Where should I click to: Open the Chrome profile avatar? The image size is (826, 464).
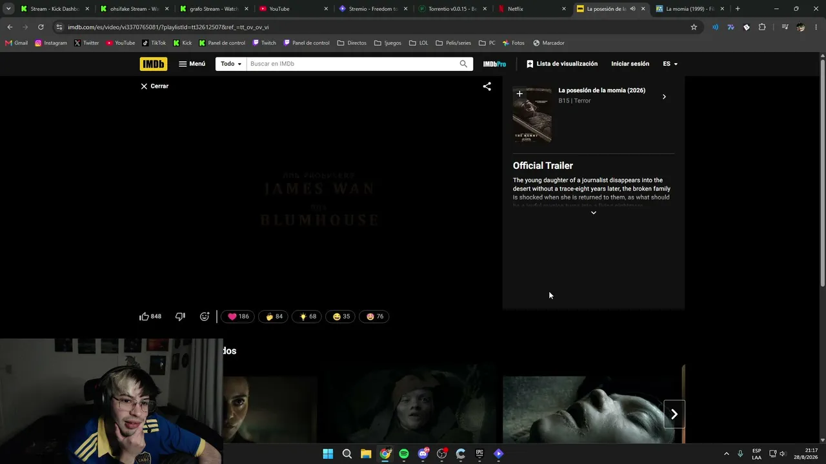coord(800,27)
